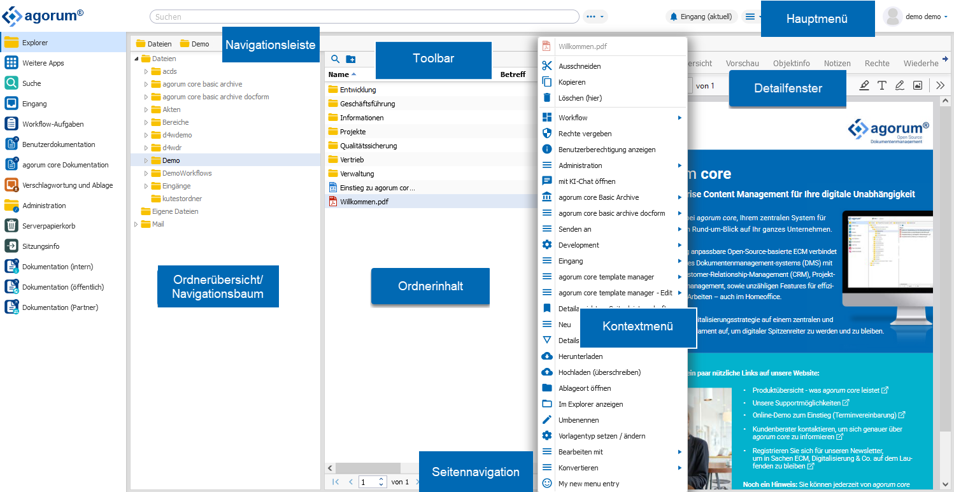Open the main hamburger menu at top
Viewport: 954px width, 492px height.
(x=750, y=17)
